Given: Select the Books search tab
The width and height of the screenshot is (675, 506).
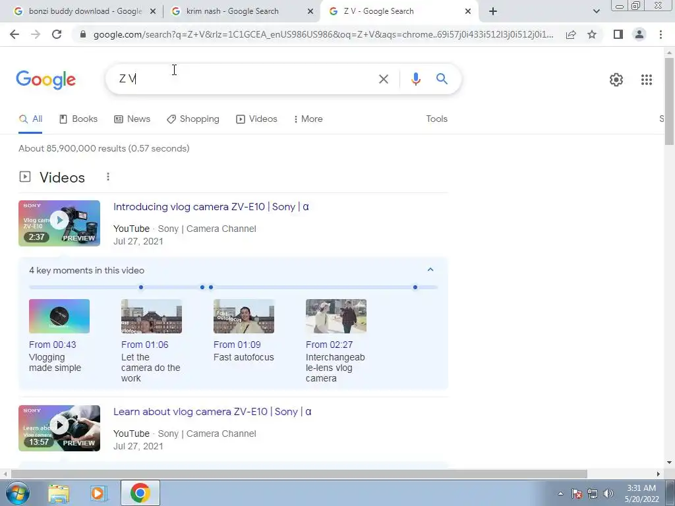Looking at the screenshot, I should pos(78,119).
